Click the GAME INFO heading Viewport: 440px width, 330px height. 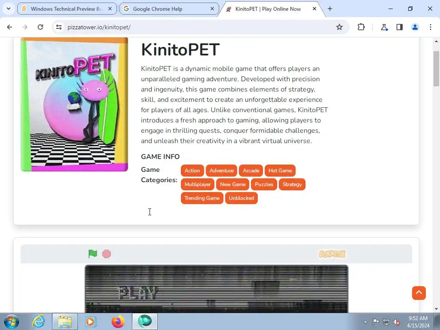click(x=160, y=156)
